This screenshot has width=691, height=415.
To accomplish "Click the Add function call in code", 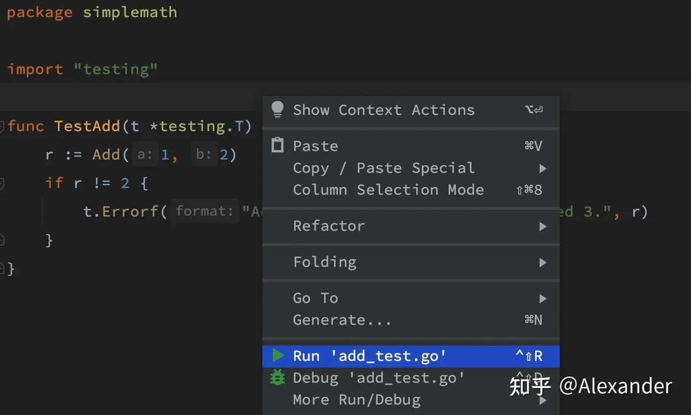I will click(x=107, y=155).
